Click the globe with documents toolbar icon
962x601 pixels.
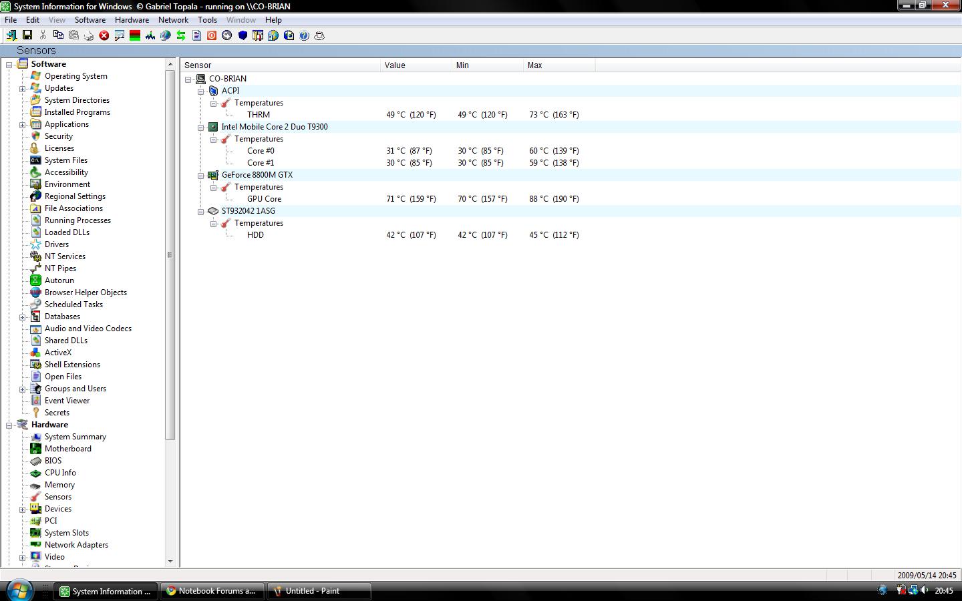point(273,35)
